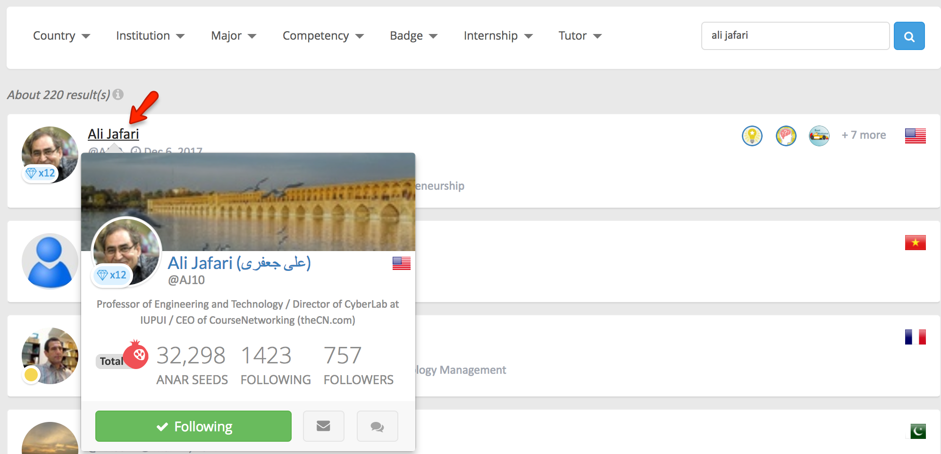Open the Institution filter dropdown
Viewport: 941px width, 454px height.
click(150, 36)
